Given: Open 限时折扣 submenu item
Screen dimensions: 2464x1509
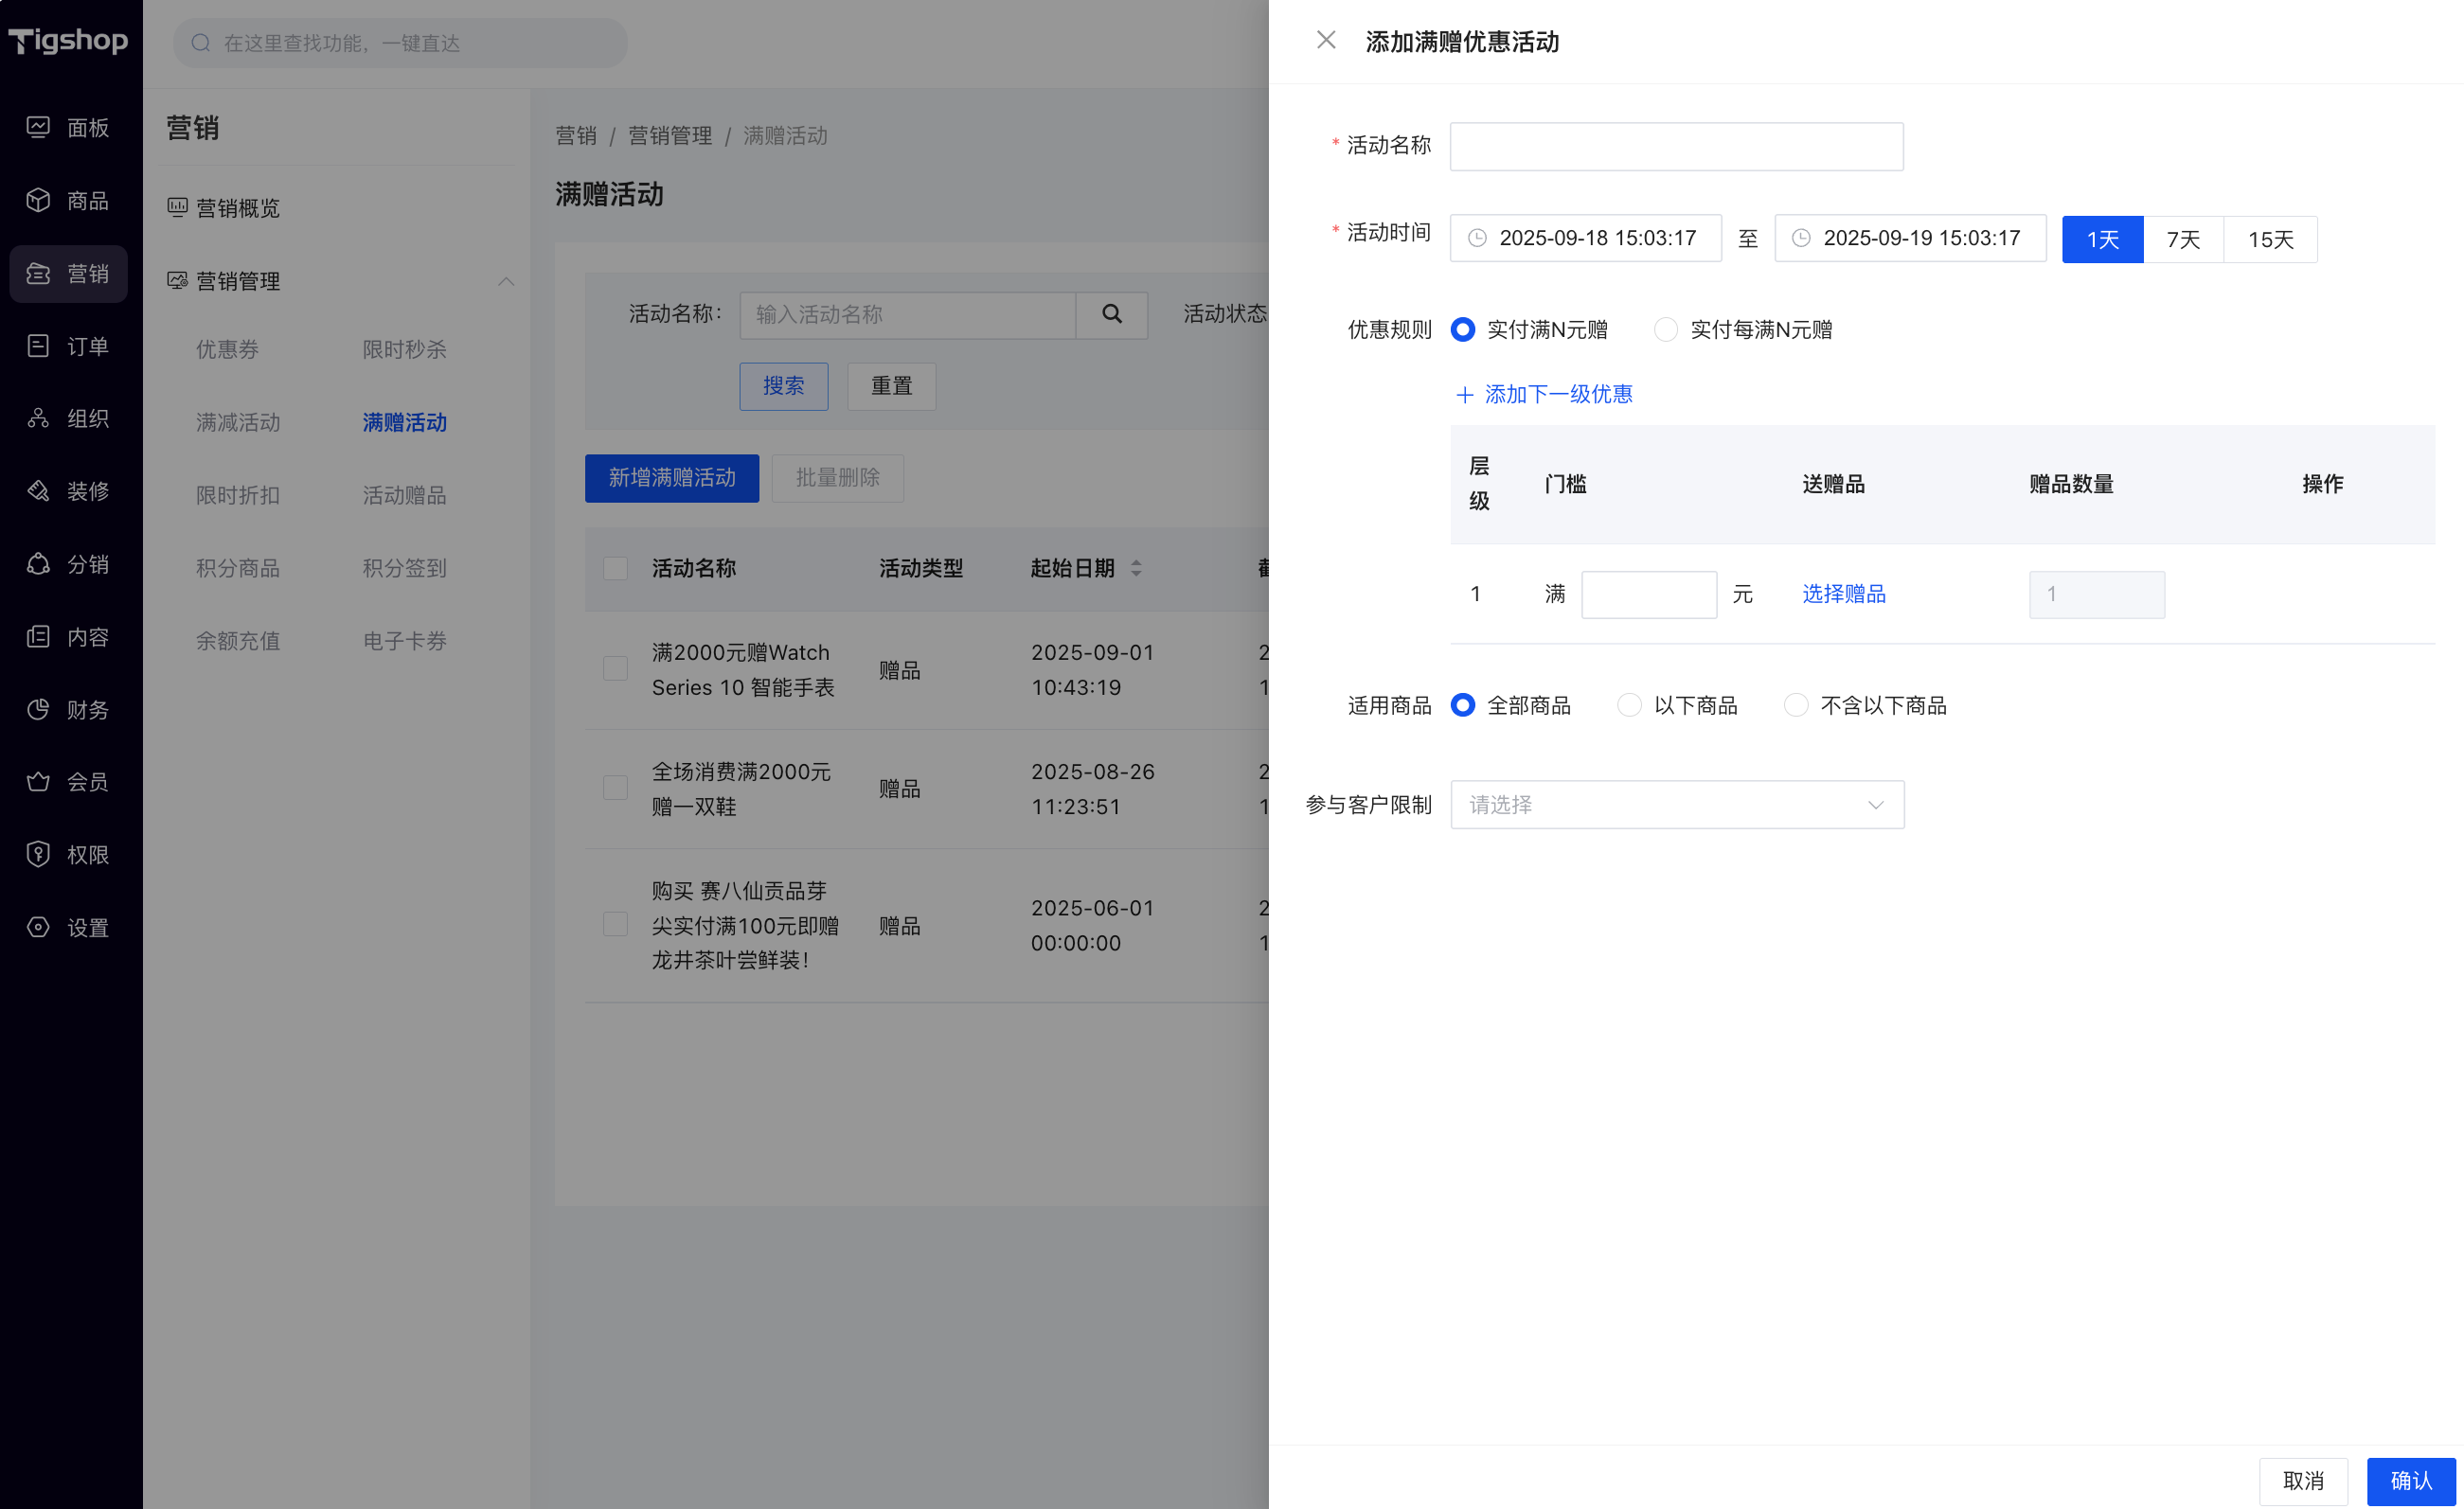Looking at the screenshot, I should (238, 496).
